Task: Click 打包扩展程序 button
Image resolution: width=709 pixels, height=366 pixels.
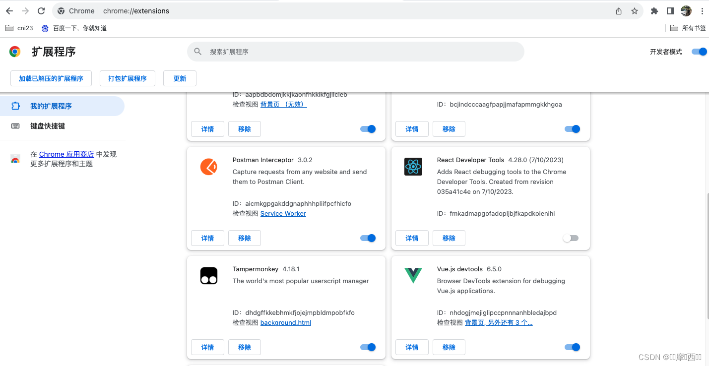Action: tap(128, 78)
